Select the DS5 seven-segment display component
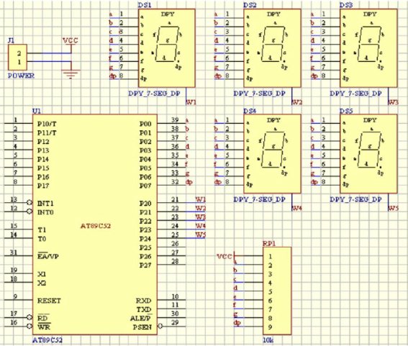The image size is (408, 346). pos(368,154)
